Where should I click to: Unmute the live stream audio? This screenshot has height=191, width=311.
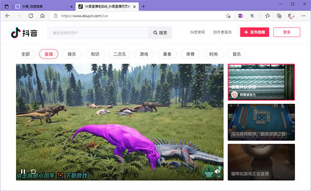(x=217, y=171)
